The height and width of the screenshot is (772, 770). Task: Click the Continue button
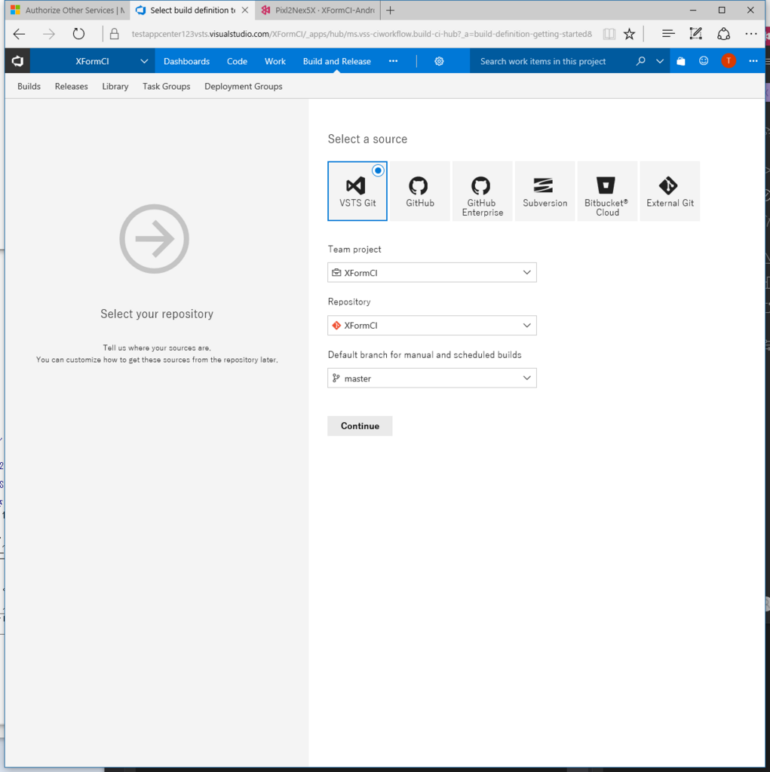pyautogui.click(x=360, y=426)
